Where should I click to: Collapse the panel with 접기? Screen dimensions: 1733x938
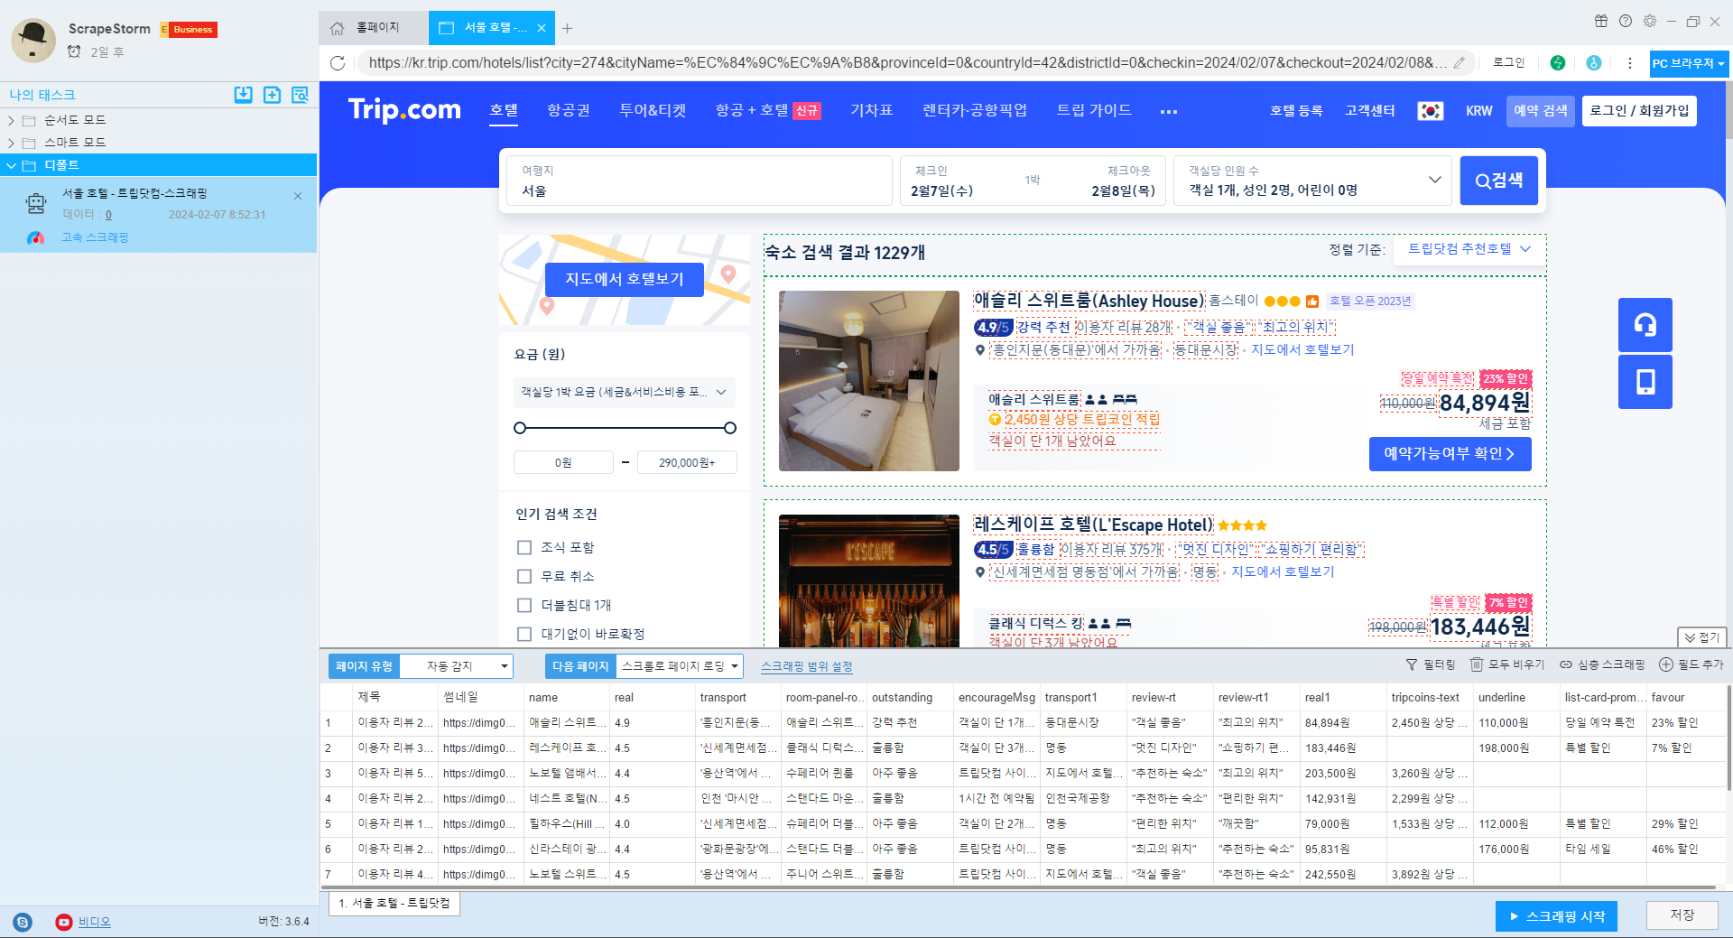coord(1701,637)
